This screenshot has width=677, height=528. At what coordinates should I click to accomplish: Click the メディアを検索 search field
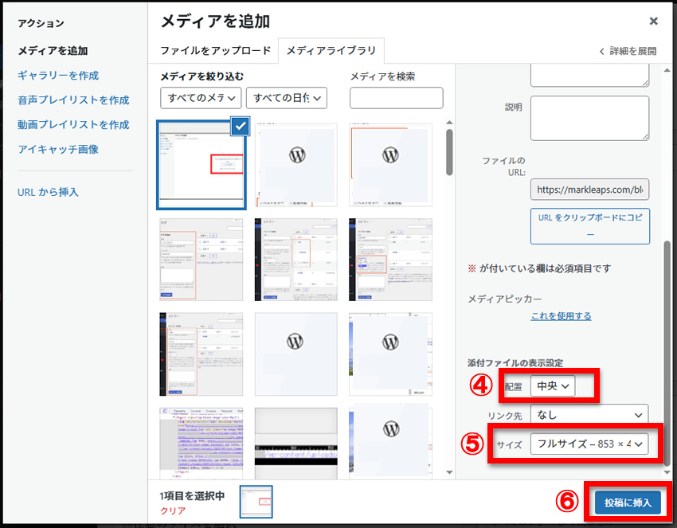tap(396, 98)
